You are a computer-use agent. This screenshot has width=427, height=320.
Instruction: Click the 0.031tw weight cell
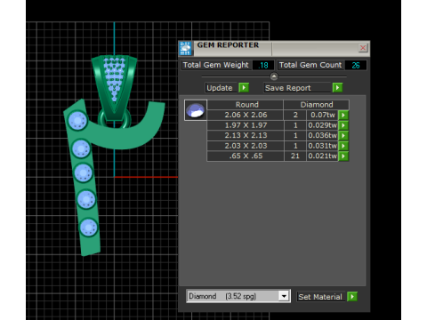tap(322, 146)
